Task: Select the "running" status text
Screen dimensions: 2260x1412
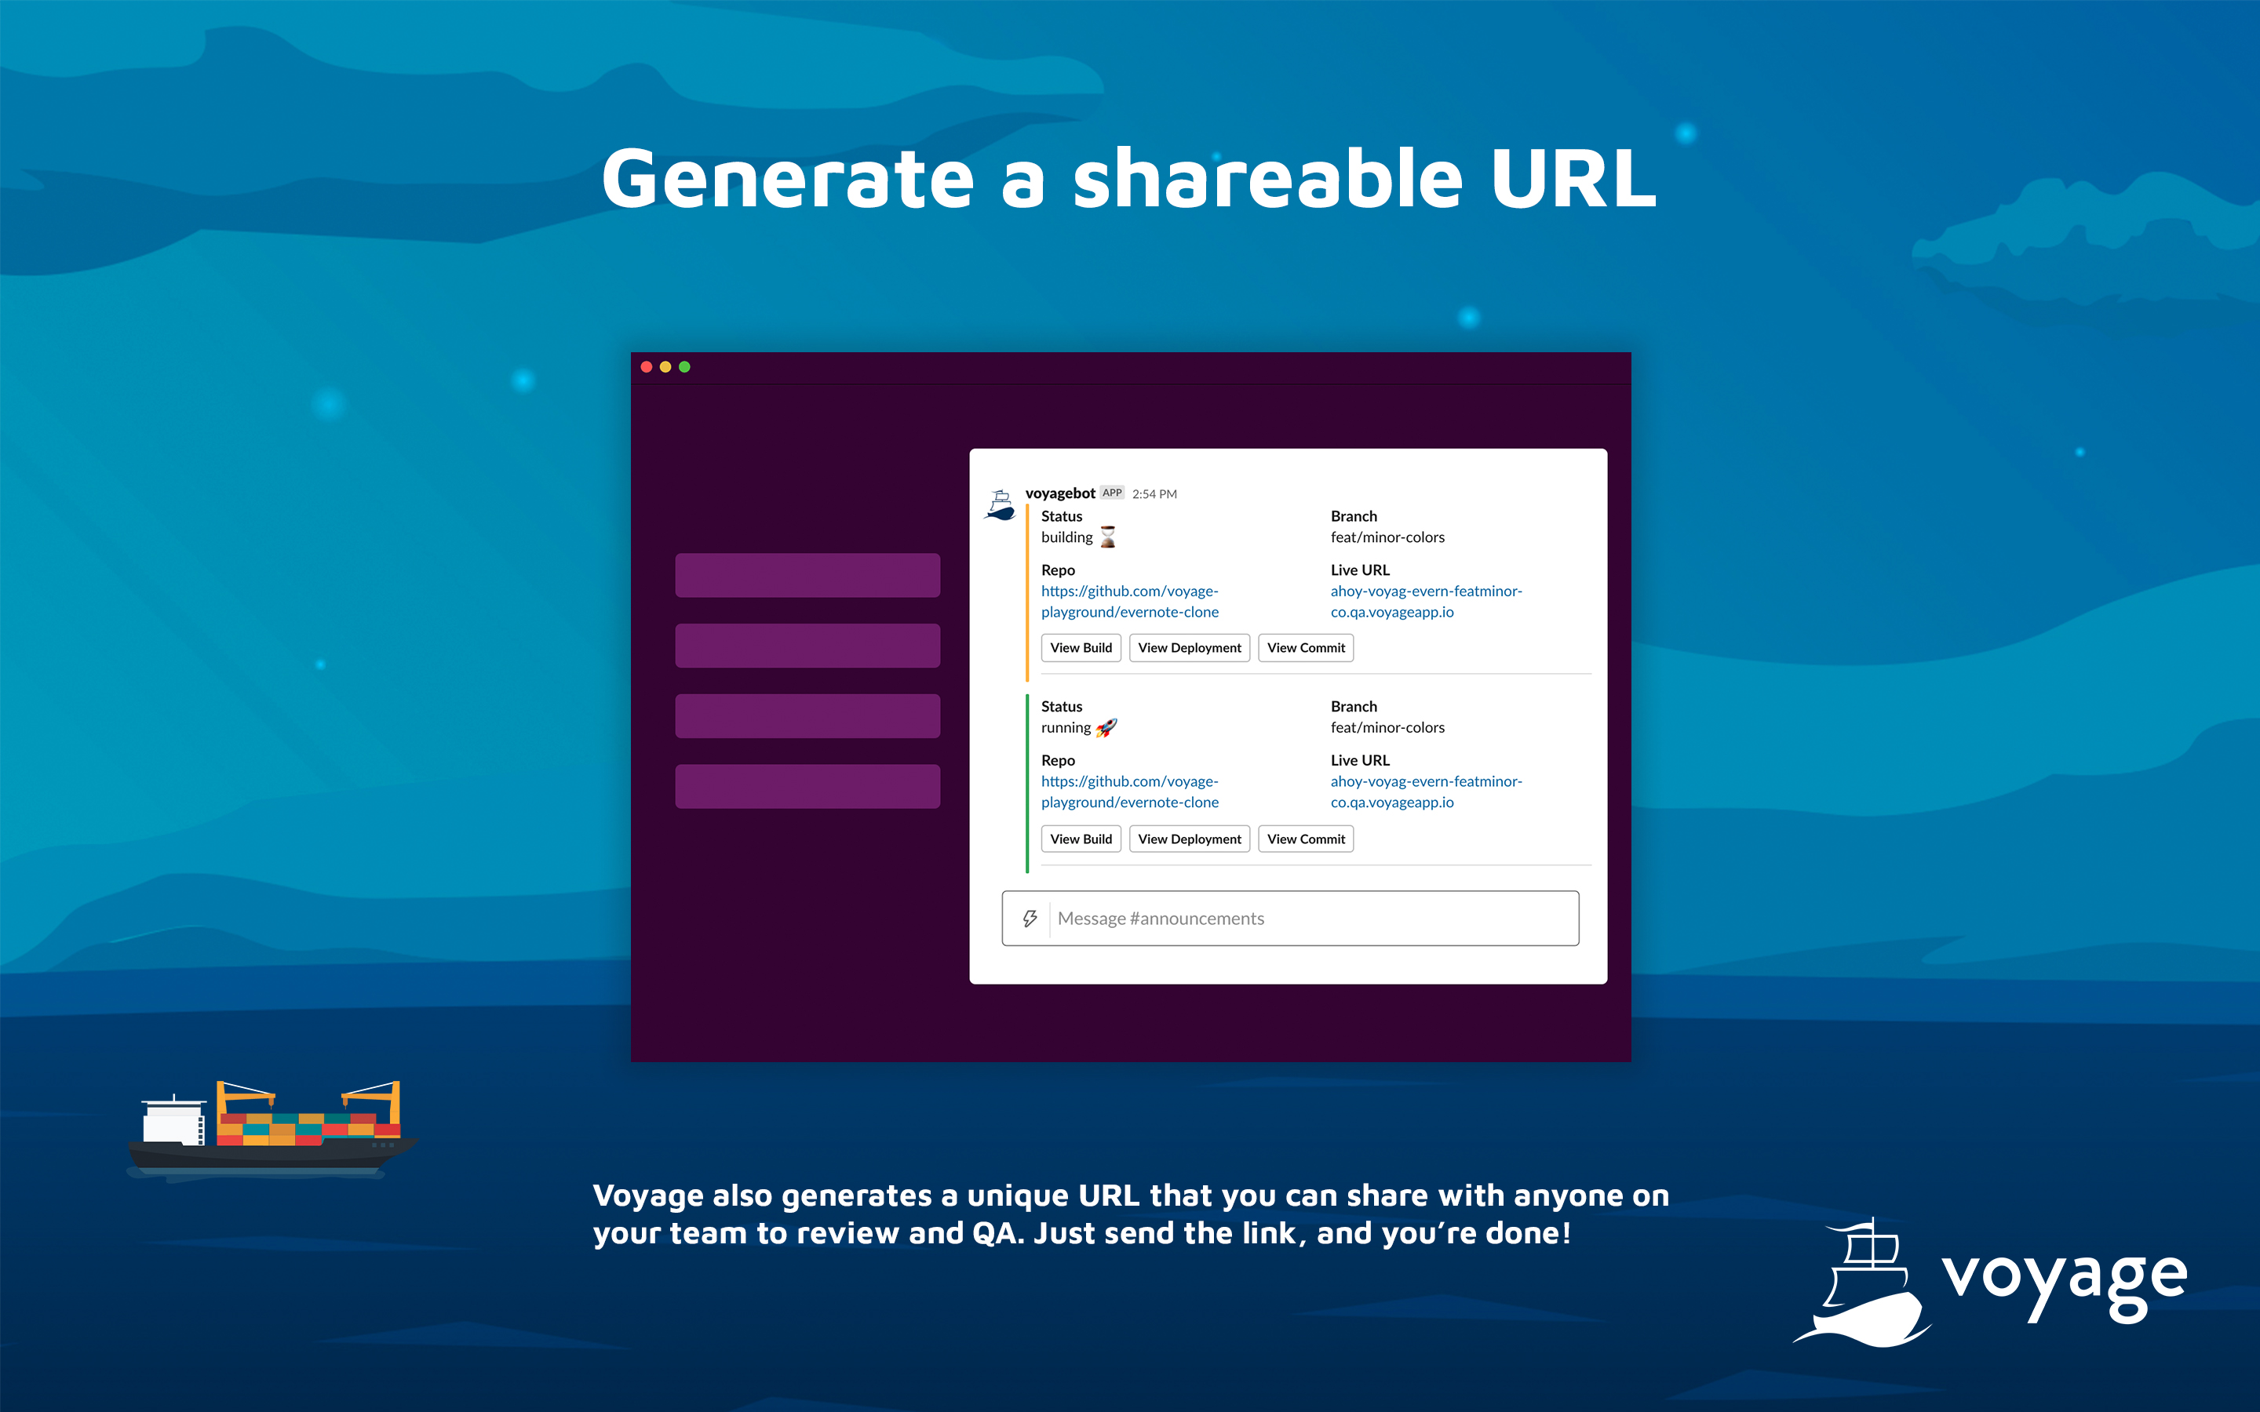Action: [x=1066, y=727]
